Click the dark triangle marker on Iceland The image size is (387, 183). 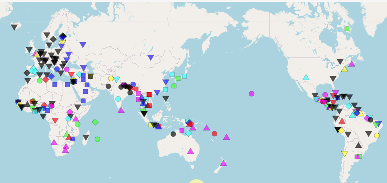coord(14,27)
